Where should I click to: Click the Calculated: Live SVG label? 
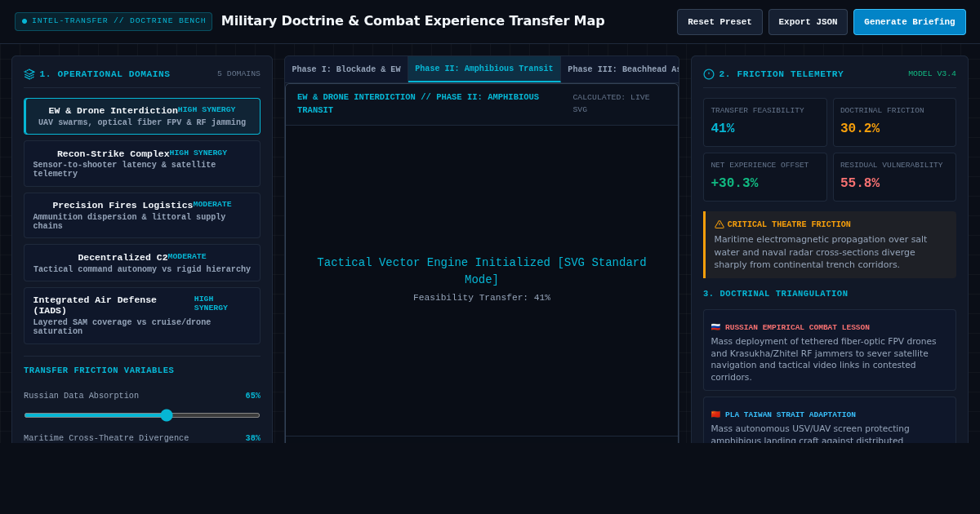(x=611, y=104)
